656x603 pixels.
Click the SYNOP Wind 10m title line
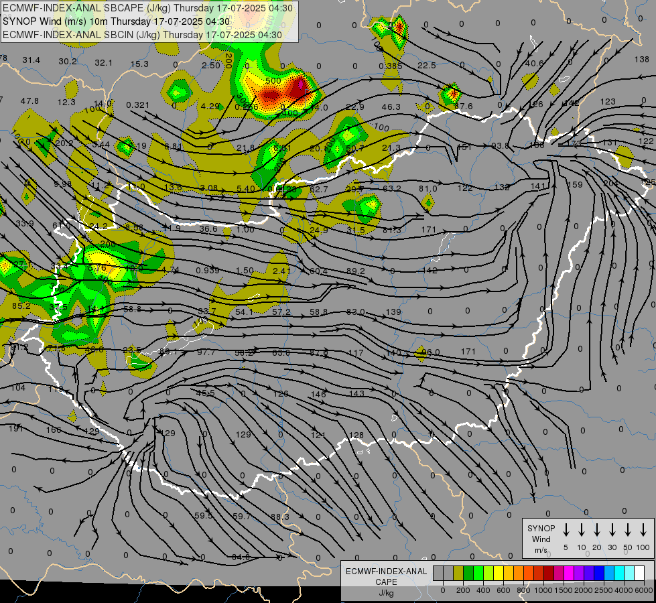pyautogui.click(x=117, y=21)
